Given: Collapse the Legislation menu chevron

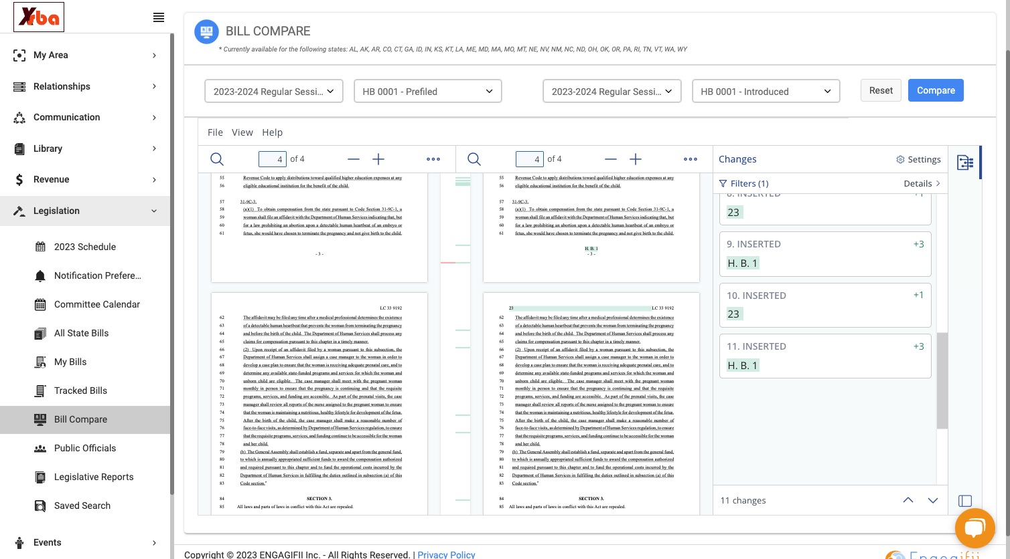Looking at the screenshot, I should pyautogui.click(x=154, y=211).
